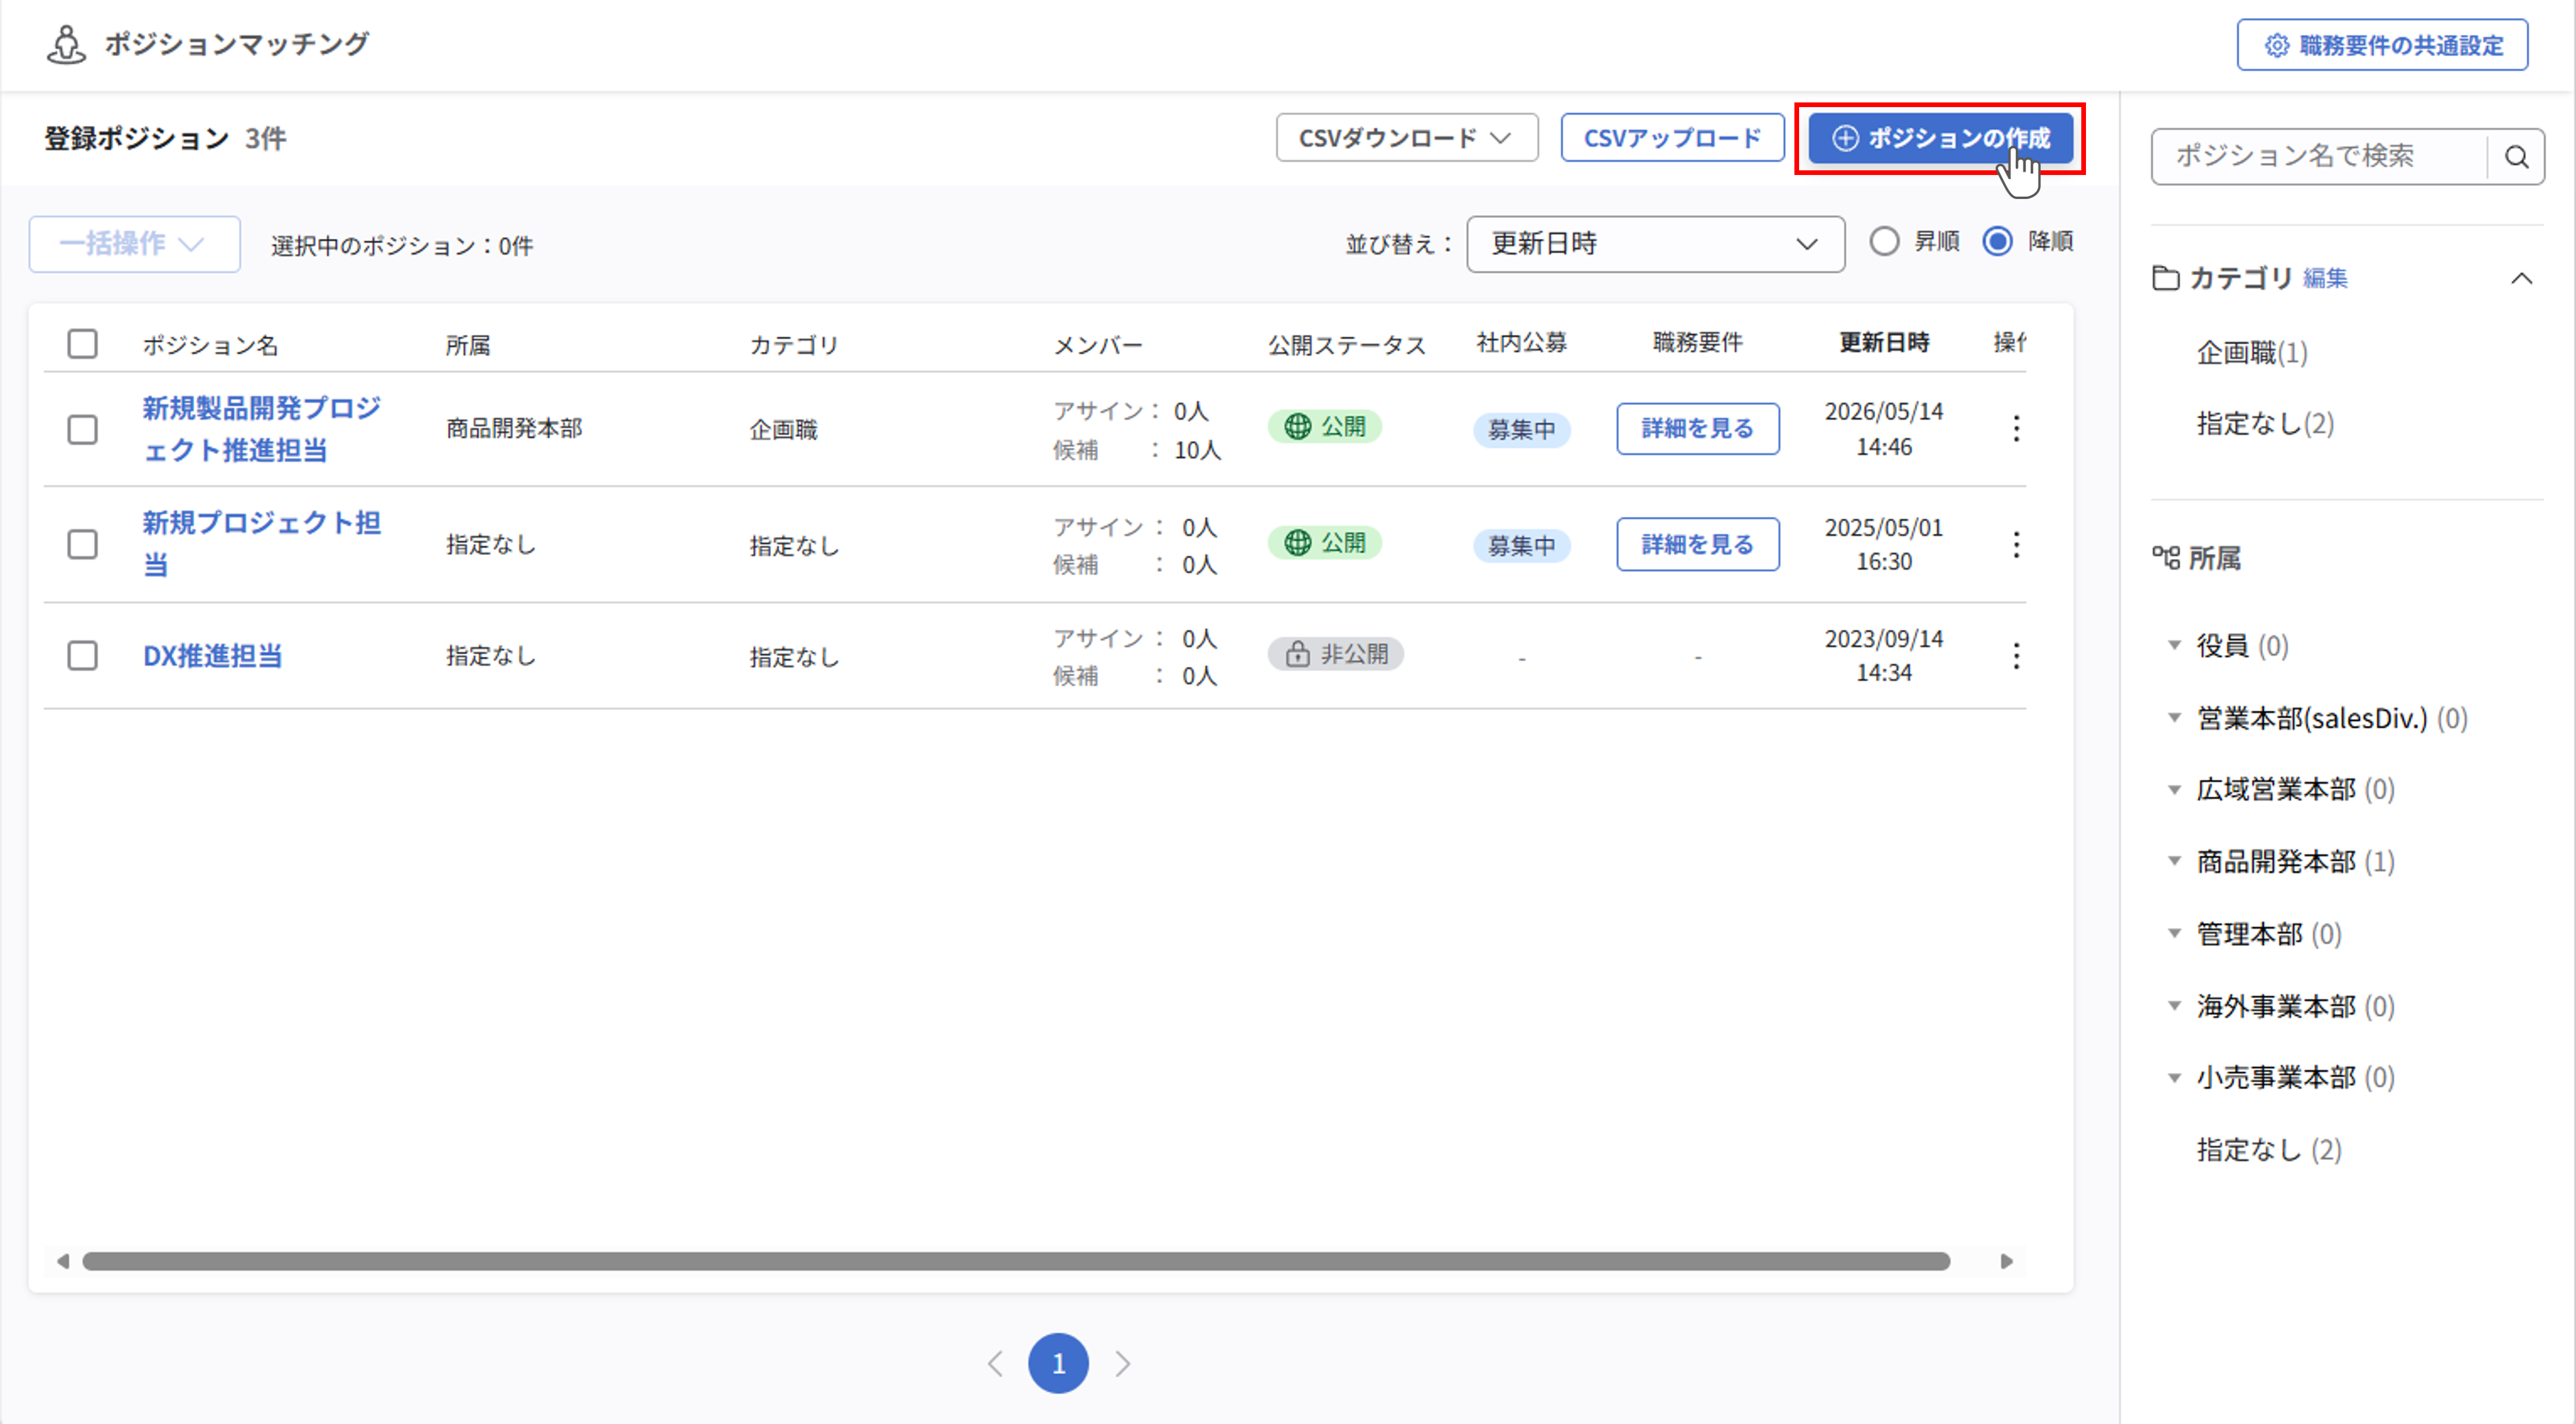
Task: Expand the 管理本部 tree node
Action: pos(2173,934)
